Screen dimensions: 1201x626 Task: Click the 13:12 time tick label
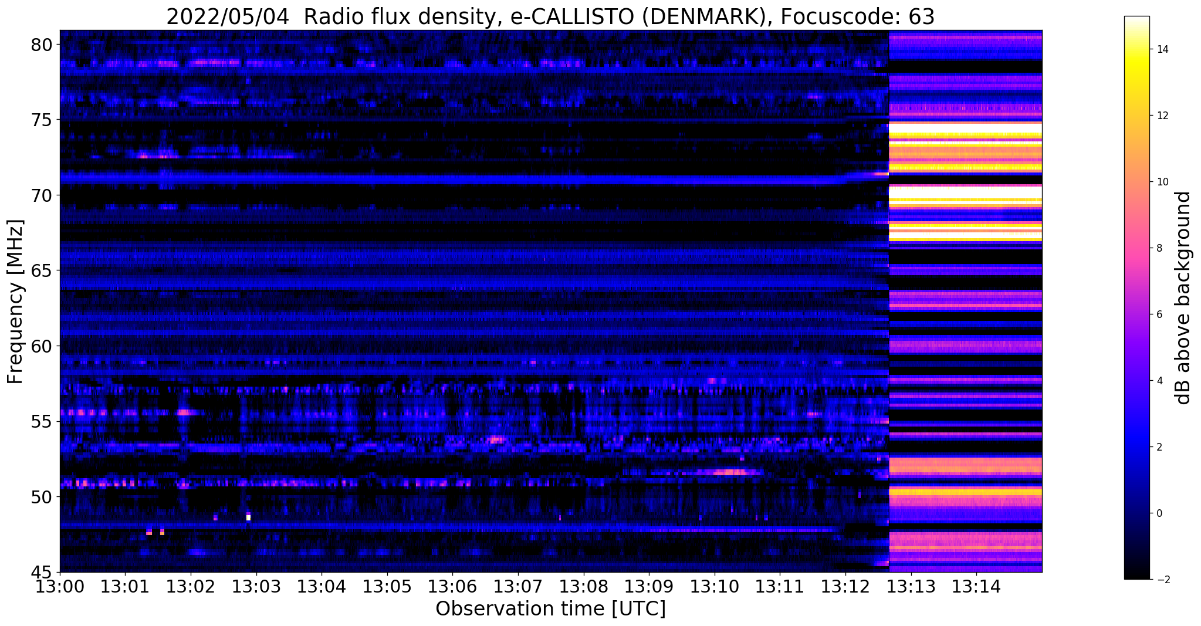pyautogui.click(x=845, y=586)
